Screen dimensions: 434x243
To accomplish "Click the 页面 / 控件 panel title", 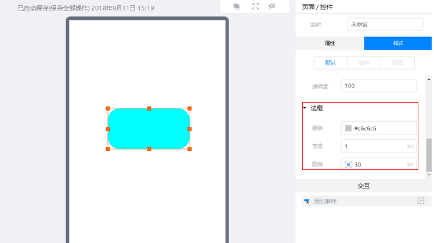I will coord(317,7).
